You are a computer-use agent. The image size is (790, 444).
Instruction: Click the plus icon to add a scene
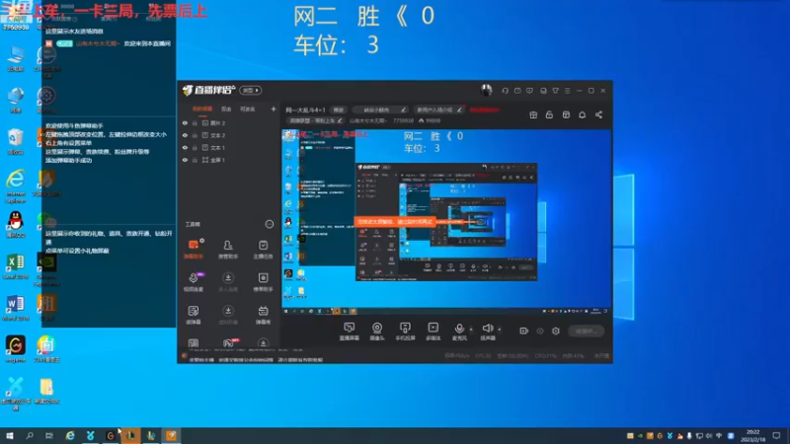pos(274,109)
